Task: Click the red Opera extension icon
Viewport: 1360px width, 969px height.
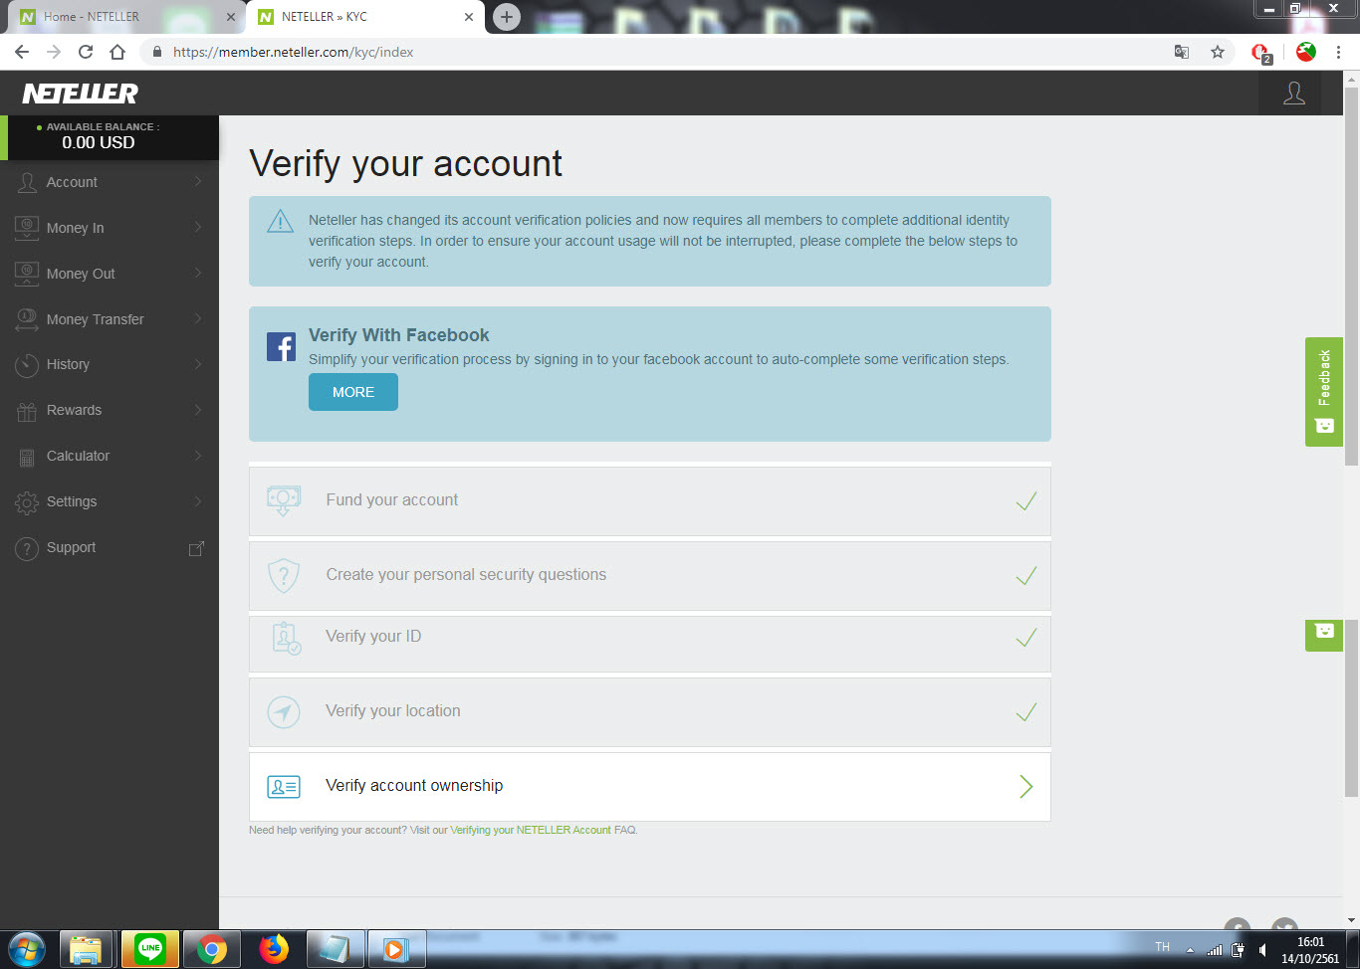Action: point(1261,53)
